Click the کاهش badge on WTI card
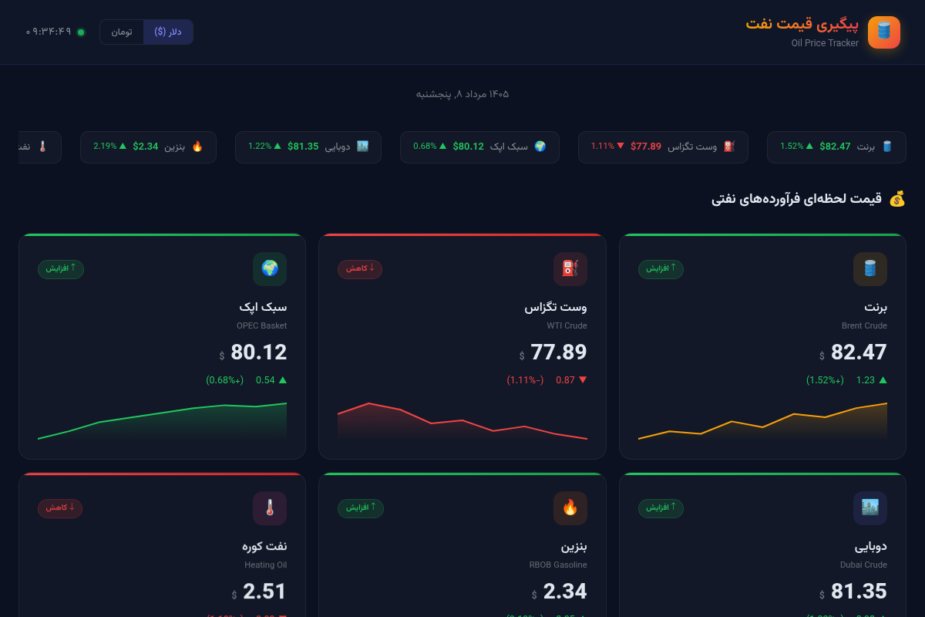The height and width of the screenshot is (617, 925). point(360,269)
